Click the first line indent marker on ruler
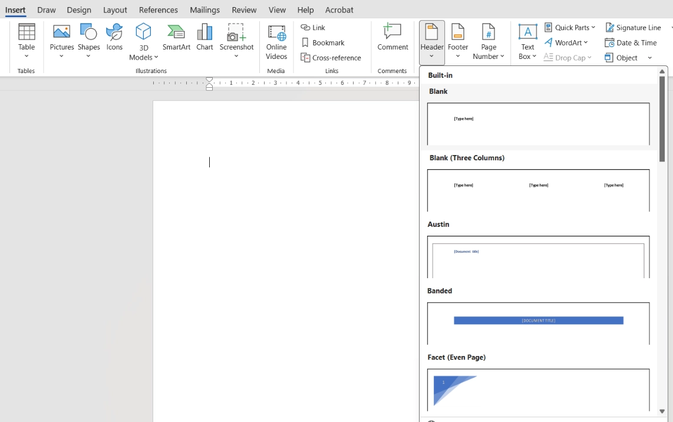Image resolution: width=673 pixels, height=422 pixels. 209,80
